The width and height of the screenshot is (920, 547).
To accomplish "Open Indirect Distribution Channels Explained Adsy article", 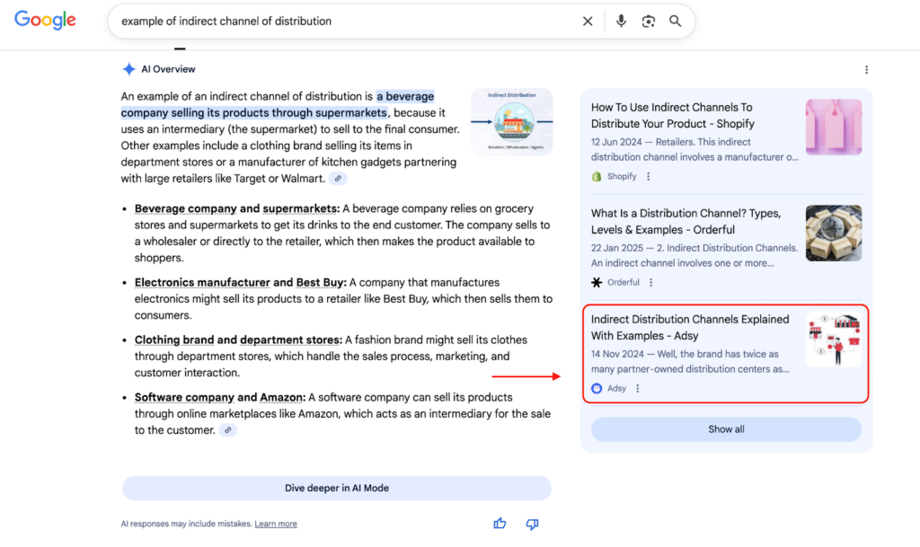I will (x=689, y=327).
